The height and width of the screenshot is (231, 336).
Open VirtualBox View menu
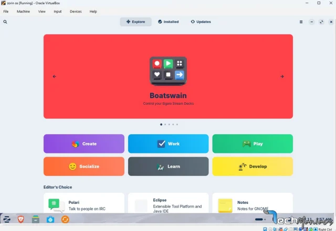tap(42, 12)
